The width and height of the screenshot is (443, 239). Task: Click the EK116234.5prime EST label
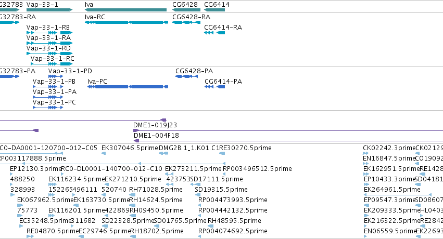(77, 179)
